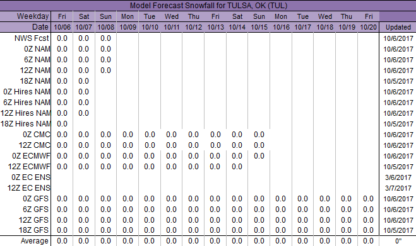This screenshot has height=246, width=416.
Task: Click the 10/13 date header
Action: coord(215,27)
